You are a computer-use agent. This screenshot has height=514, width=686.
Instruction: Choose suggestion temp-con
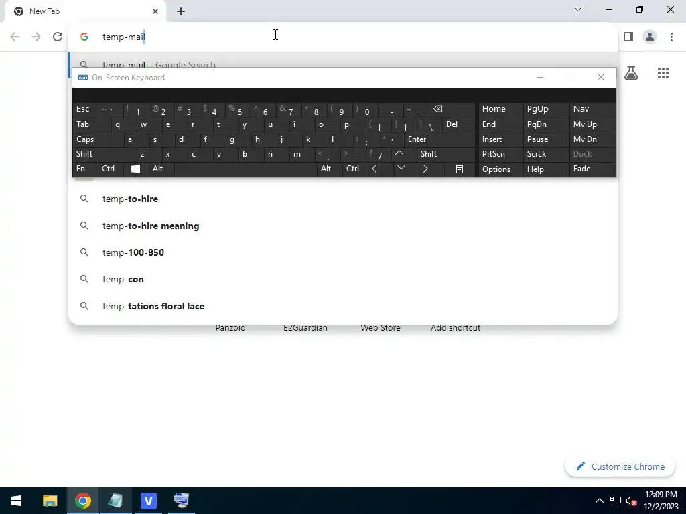(x=343, y=279)
